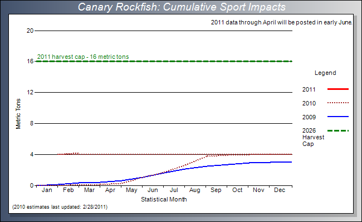Click the '20' tick on the y-axis
362x222 pixels.
[30, 31]
